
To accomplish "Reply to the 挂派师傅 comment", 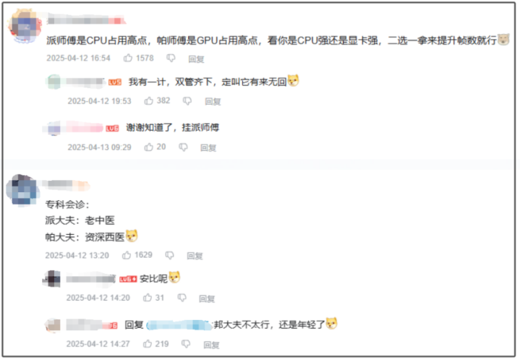I will [208, 147].
